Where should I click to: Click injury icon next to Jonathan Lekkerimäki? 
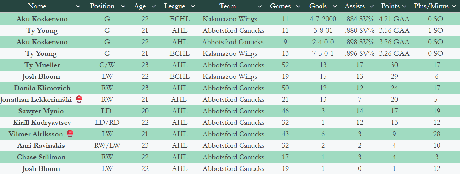(x=79, y=99)
